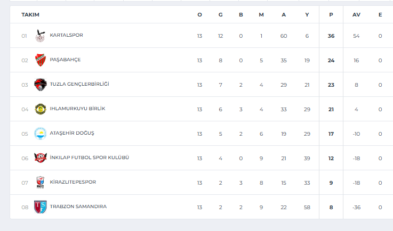
Task: Click ATAŞEHİR DOĞUŞ team name
Action: point(72,133)
